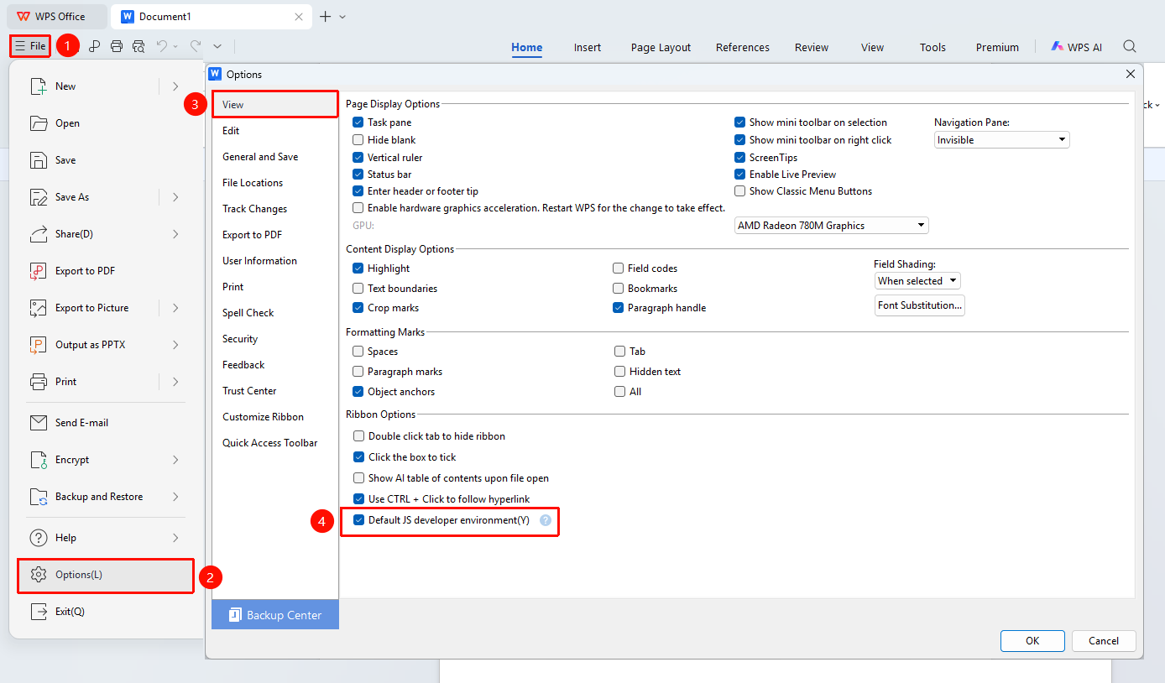Screen dimensions: 1165x683
Task: Click the undo arrow in quick toolbar
Action: [x=162, y=46]
